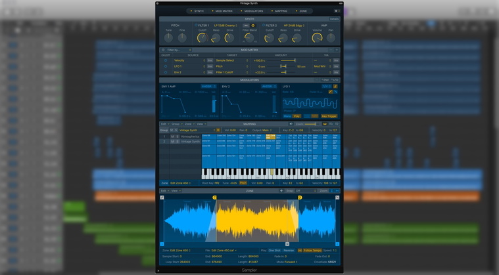
Task: Click the Amp Pan knob
Action: tap(331, 37)
